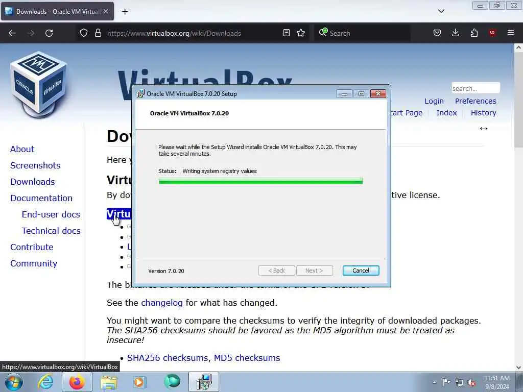
Task: Open the History link
Action: (483, 113)
